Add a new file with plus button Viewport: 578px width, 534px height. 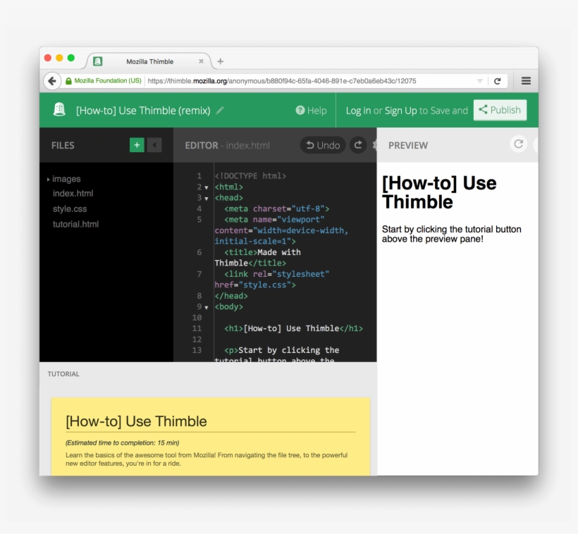pos(137,145)
